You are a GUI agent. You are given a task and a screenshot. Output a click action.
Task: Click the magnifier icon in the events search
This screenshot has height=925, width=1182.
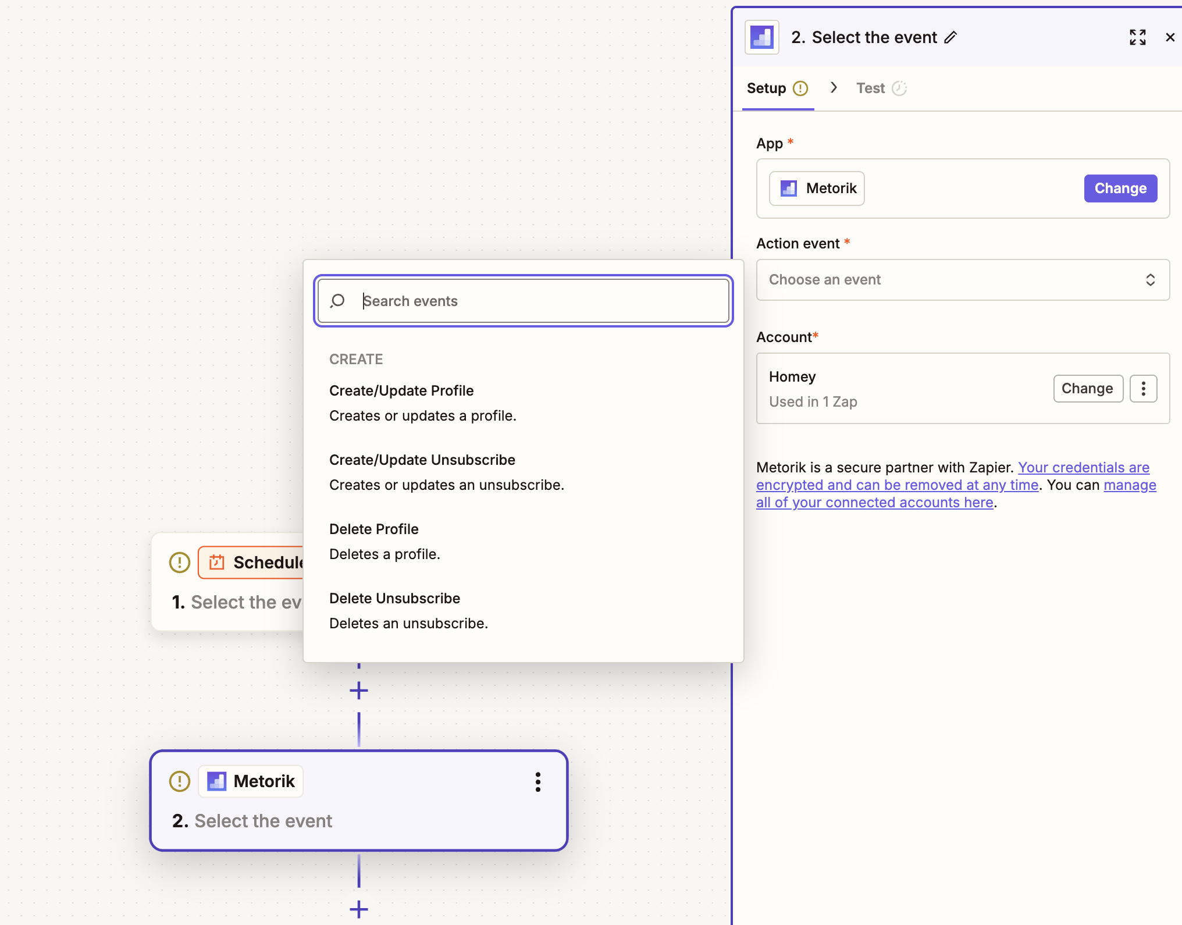337,301
